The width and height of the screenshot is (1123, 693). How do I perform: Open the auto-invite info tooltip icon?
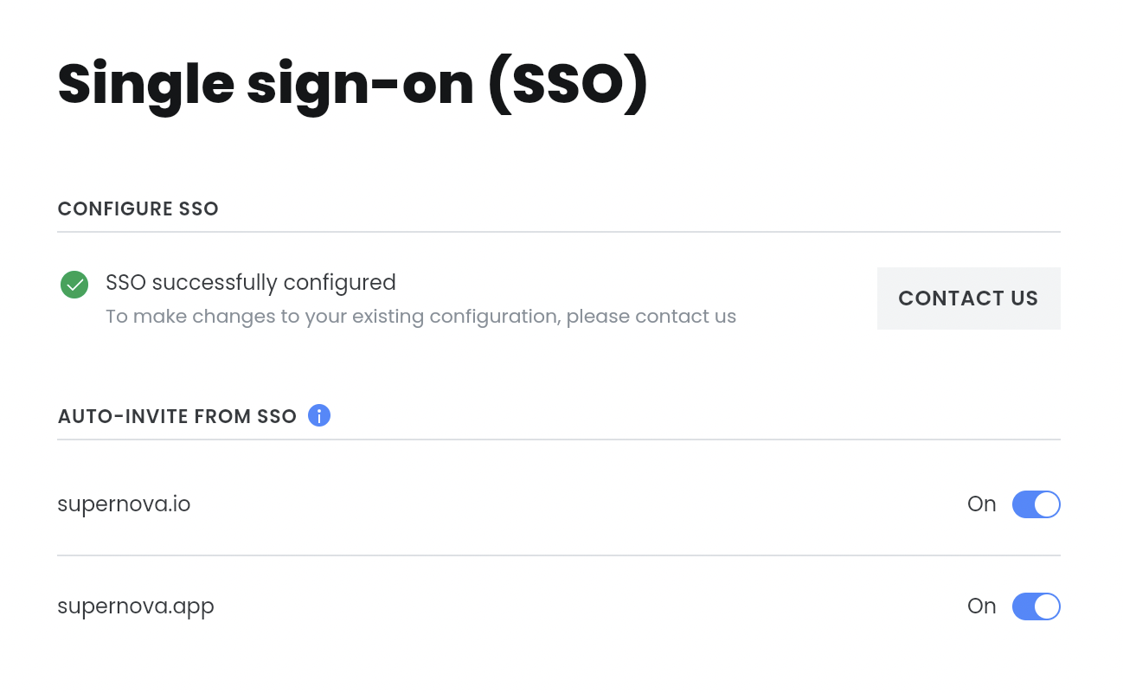pyautogui.click(x=319, y=416)
